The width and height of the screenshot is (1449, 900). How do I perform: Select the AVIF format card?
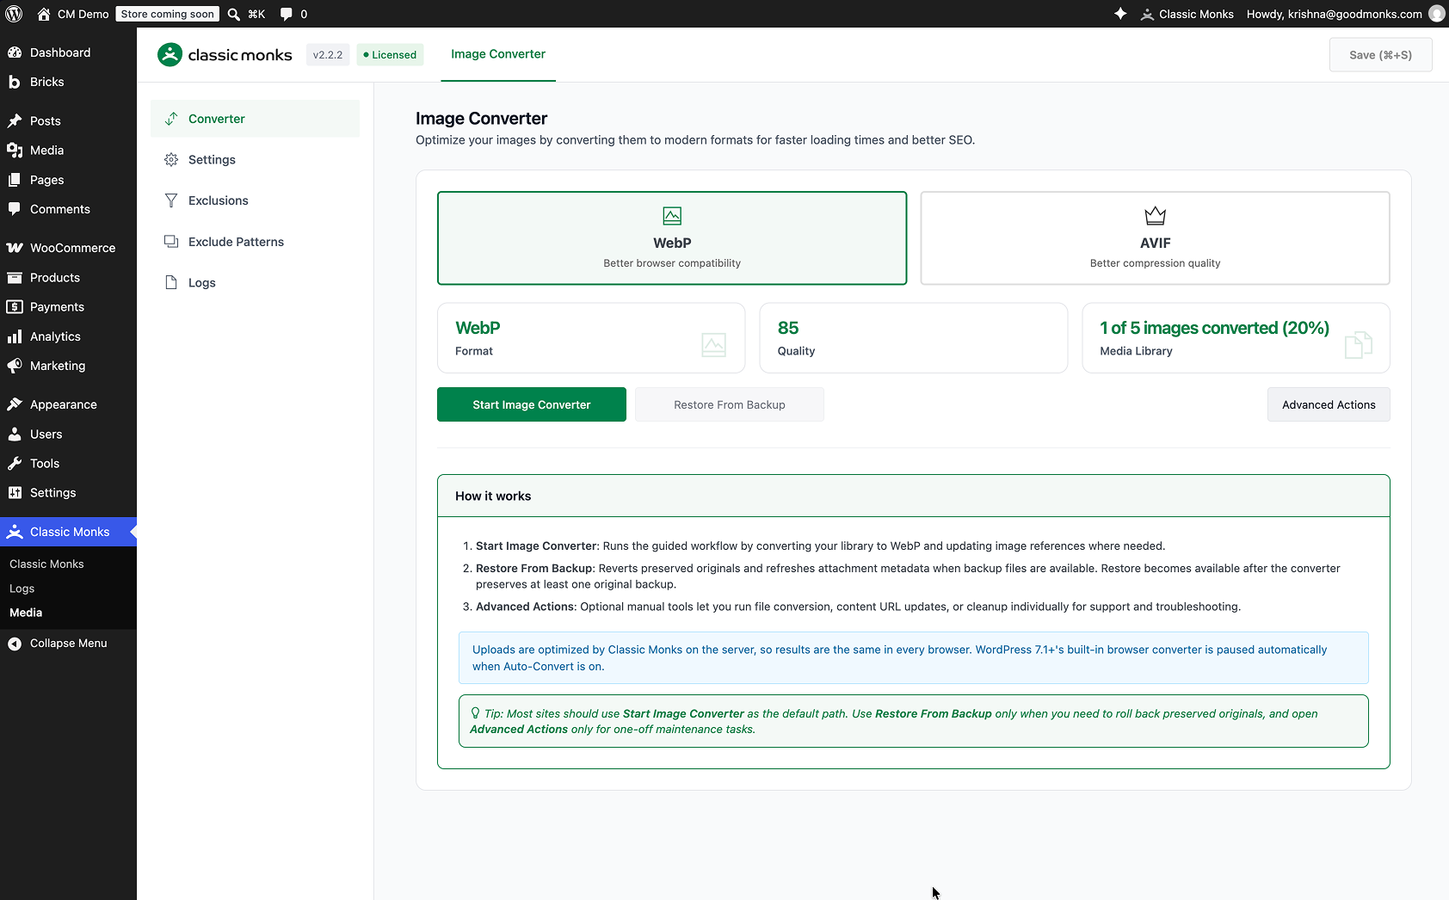(1155, 238)
